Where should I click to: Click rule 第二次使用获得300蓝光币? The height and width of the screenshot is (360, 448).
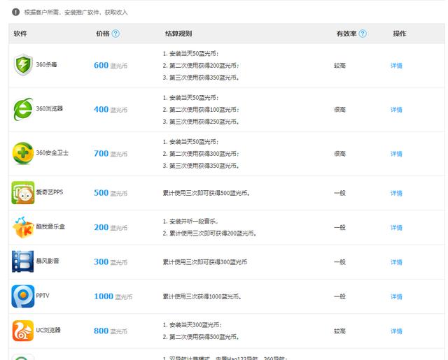(x=201, y=154)
